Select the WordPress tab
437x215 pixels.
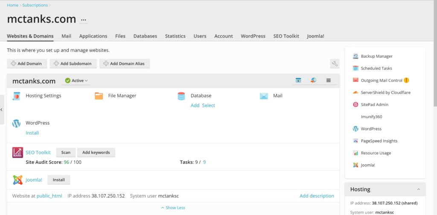pos(253,36)
